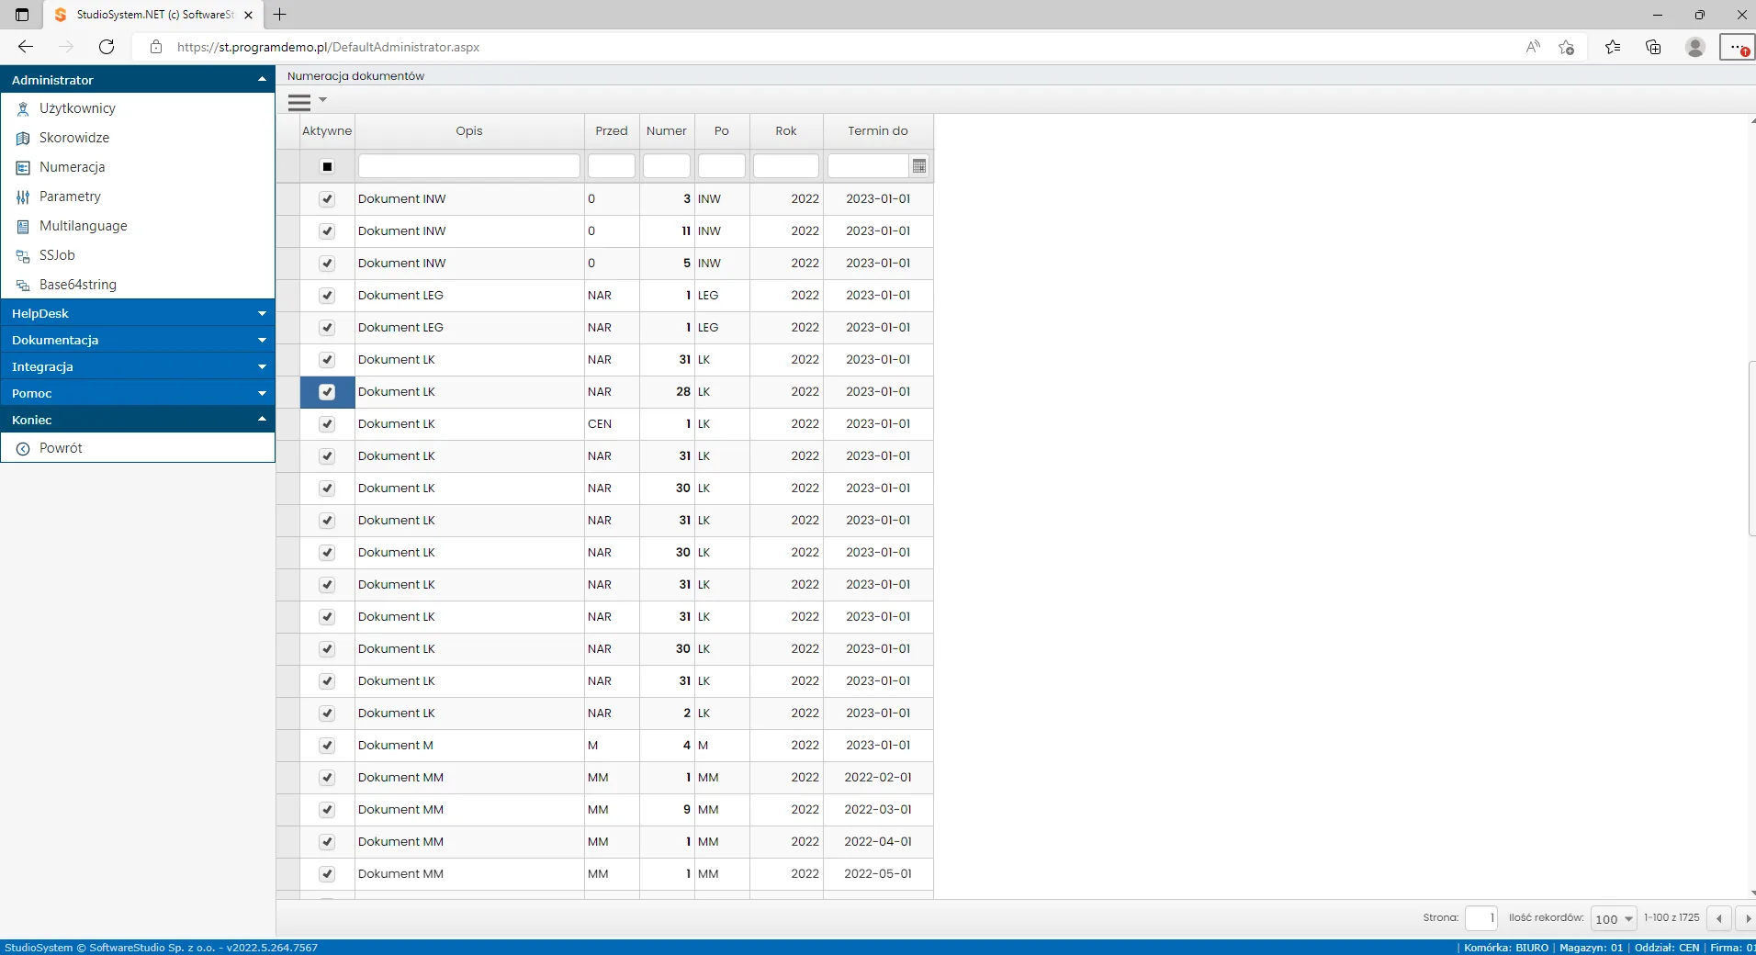
Task: Select the Skorowidze menu item
Action: click(x=138, y=138)
